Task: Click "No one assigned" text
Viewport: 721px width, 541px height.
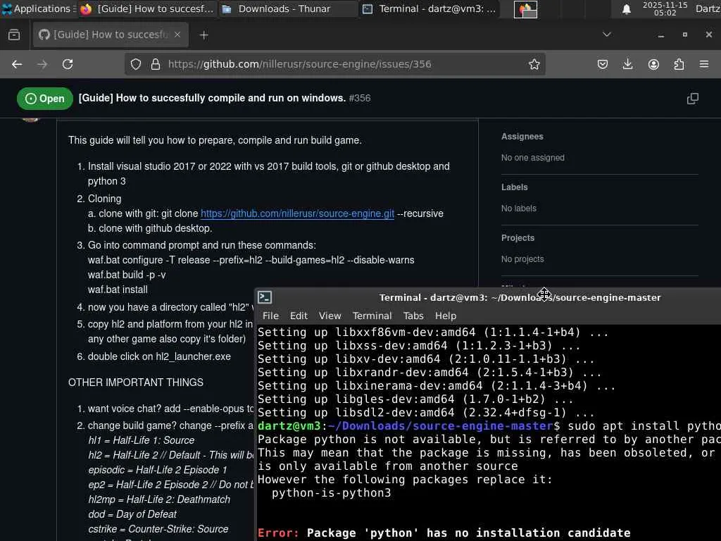Action: 532,158
